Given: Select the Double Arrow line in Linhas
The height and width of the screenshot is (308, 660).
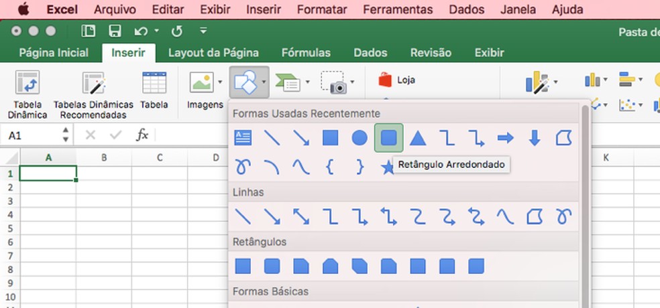Looking at the screenshot, I should click(301, 217).
